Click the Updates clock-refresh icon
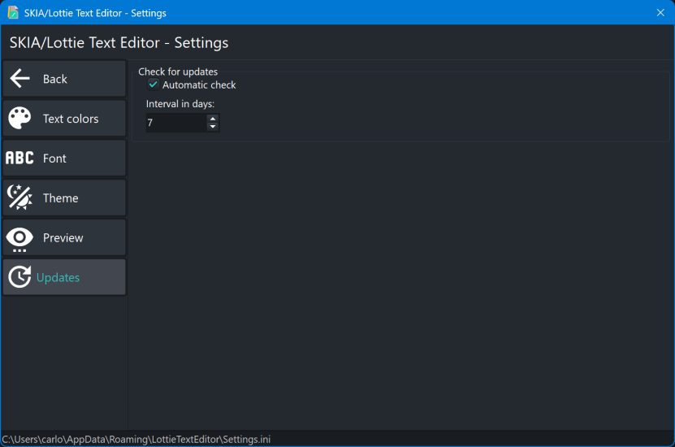 (19, 277)
